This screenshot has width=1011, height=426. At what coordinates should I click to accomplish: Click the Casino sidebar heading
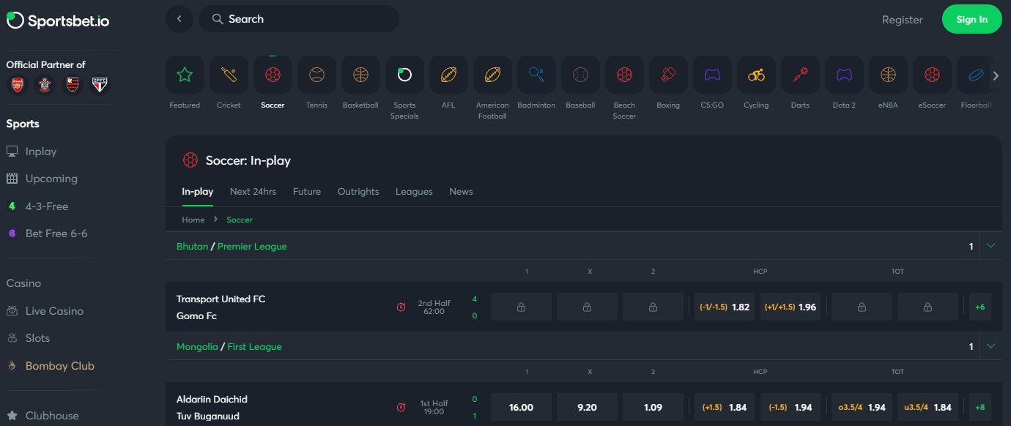23,283
